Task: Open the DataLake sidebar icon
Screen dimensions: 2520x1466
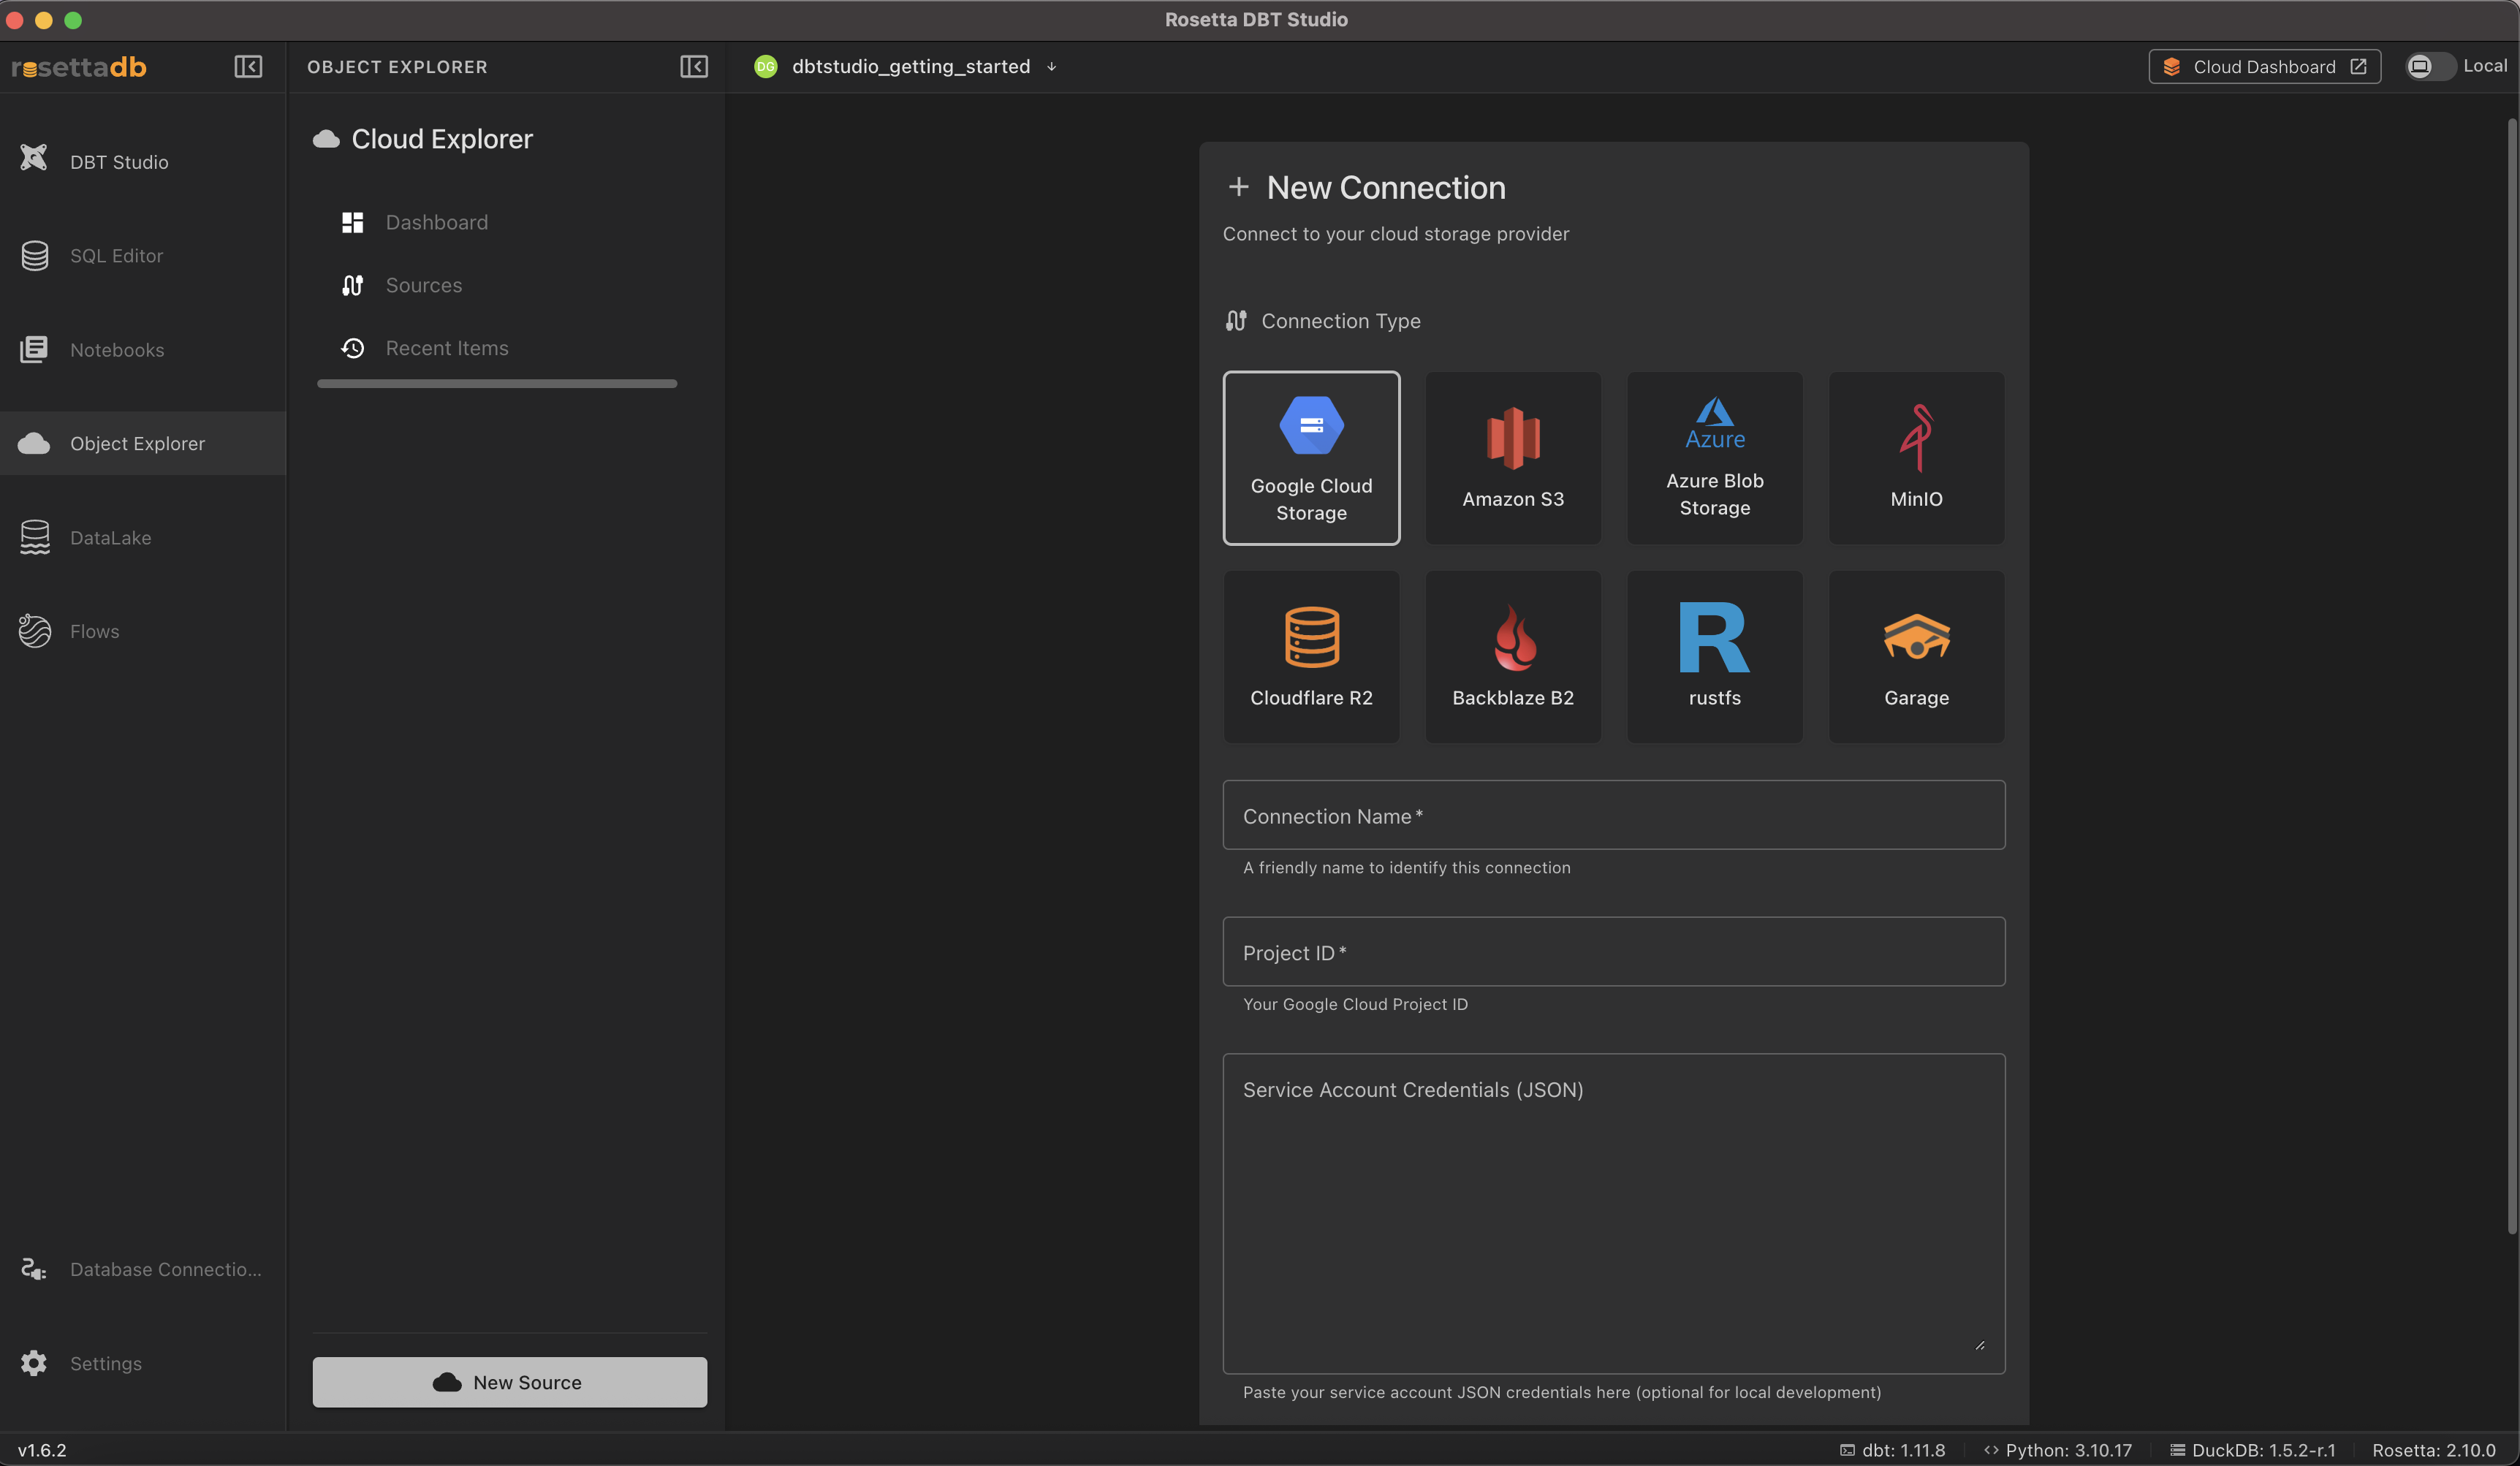Action: (x=35, y=537)
